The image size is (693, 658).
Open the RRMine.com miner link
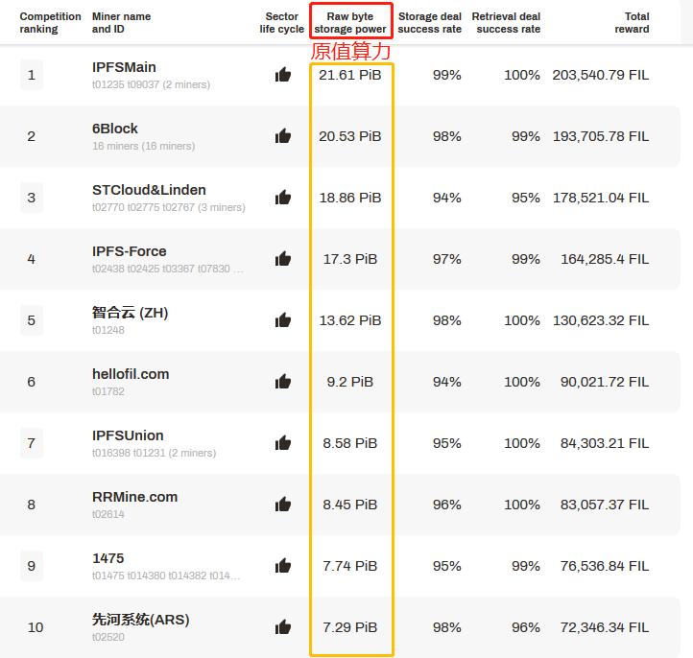click(x=134, y=497)
